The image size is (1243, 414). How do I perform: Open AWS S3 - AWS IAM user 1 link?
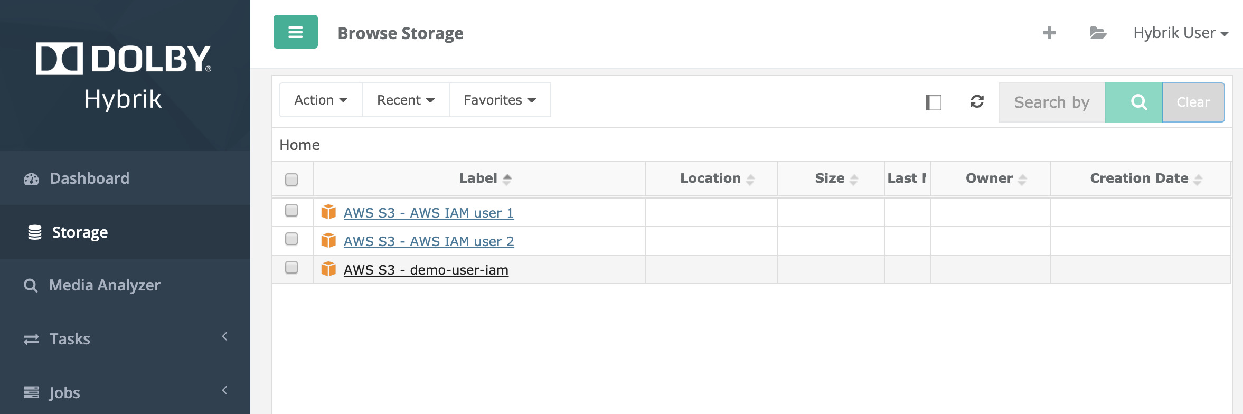click(429, 213)
